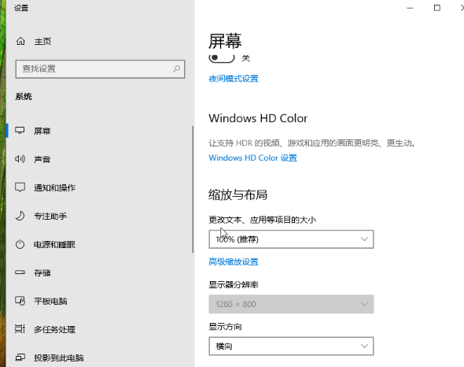
Task: Open the 100% (推荐) scaling dropdown
Action: click(291, 239)
